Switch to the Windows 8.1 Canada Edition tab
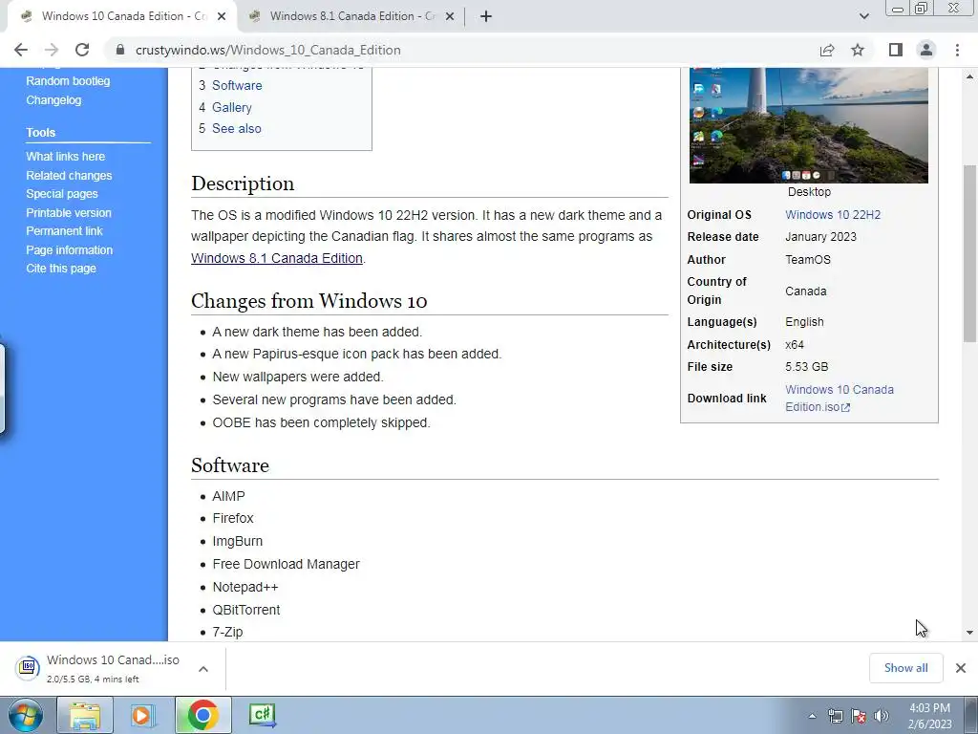 click(x=351, y=16)
